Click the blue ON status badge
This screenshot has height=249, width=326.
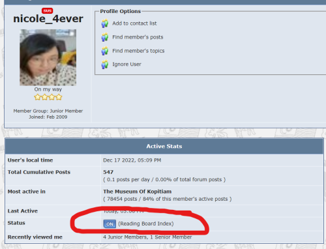[110, 224]
